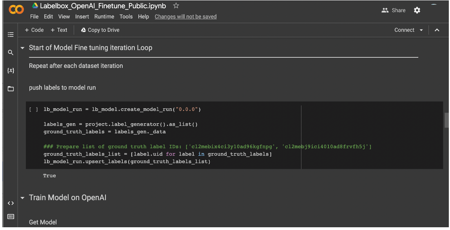Click the 'Repeat after each dataset iteration' text
The width and height of the screenshot is (450, 230).
(x=76, y=66)
